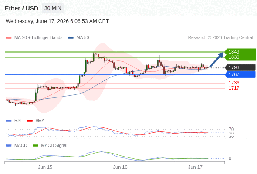Screen dimensions: 257x174
Task: Click the MA 20 Bollinger Bands legend swatch
Action: pyautogui.click(x=9, y=38)
